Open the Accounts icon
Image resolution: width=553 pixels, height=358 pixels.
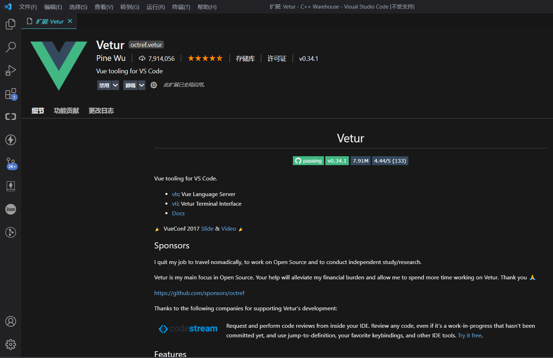point(11,321)
